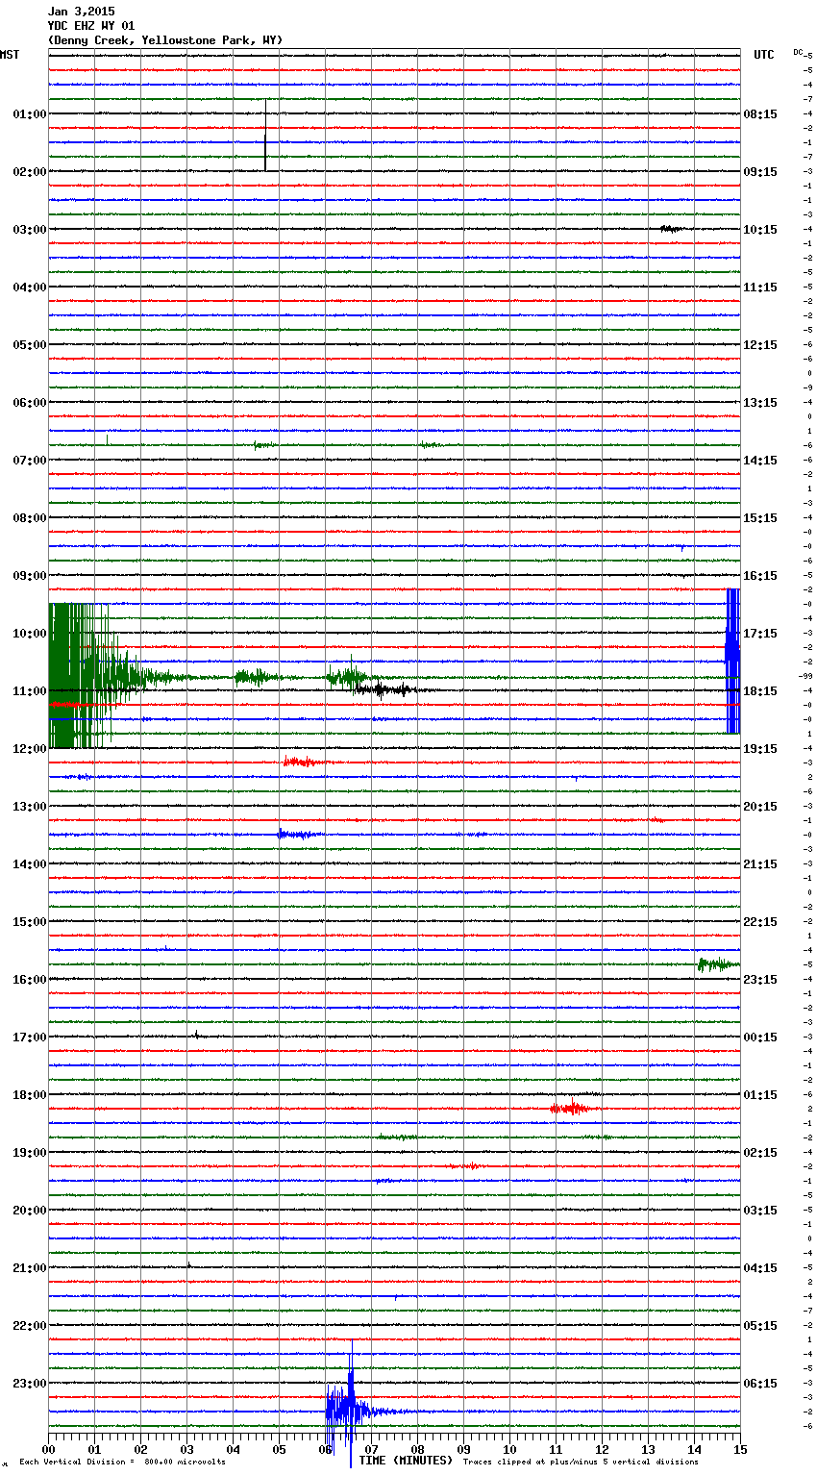Click minute tick label "00" on bottom axis

[x=48, y=1450]
